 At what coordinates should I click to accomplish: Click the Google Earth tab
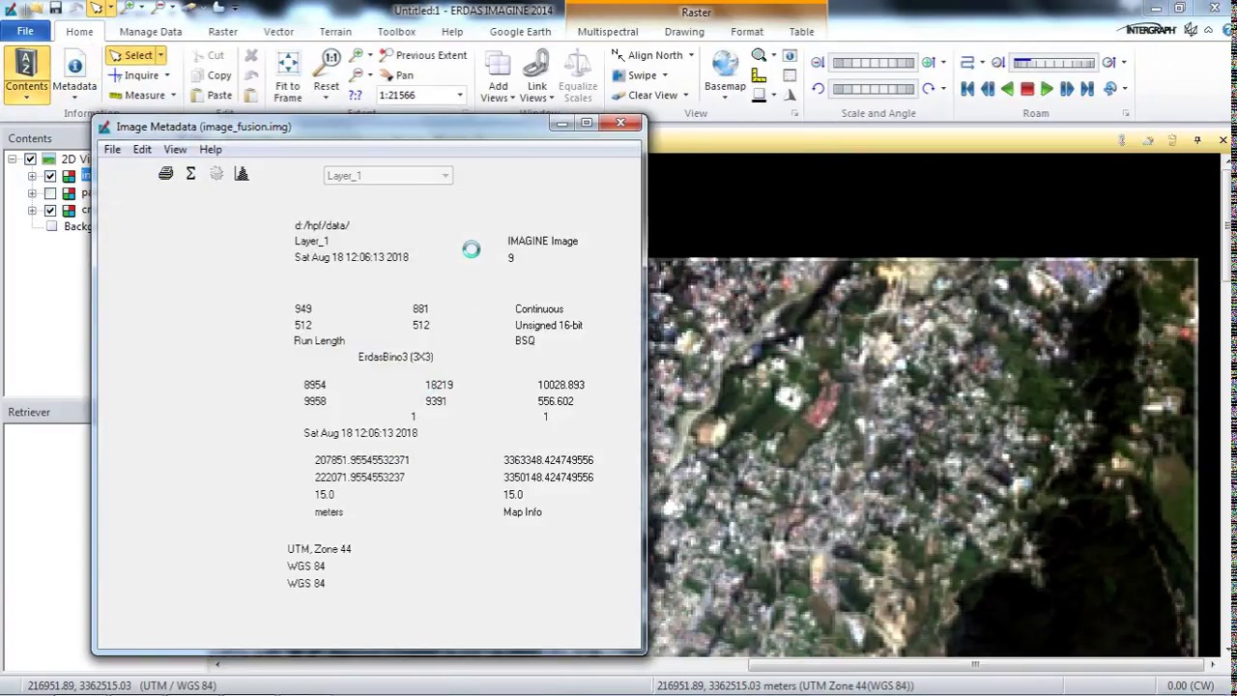520,31
